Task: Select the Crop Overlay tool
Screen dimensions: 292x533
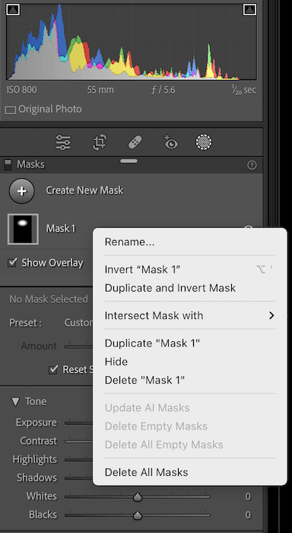Action: (100, 142)
